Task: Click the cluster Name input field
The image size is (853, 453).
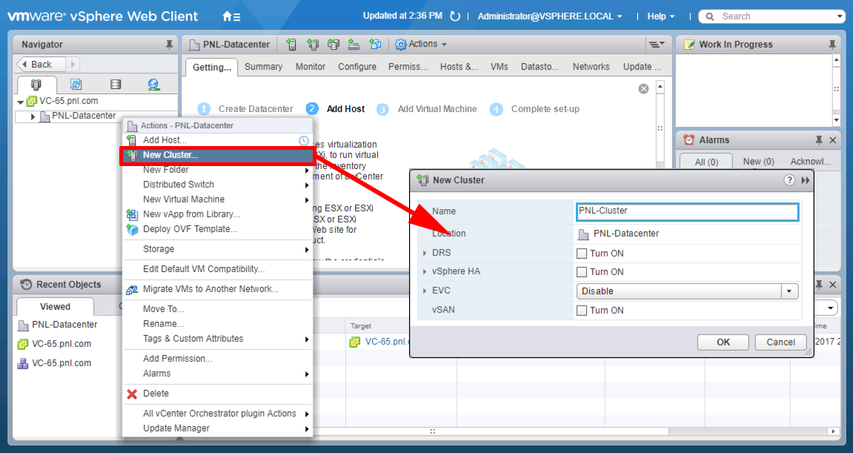Action: [x=687, y=211]
